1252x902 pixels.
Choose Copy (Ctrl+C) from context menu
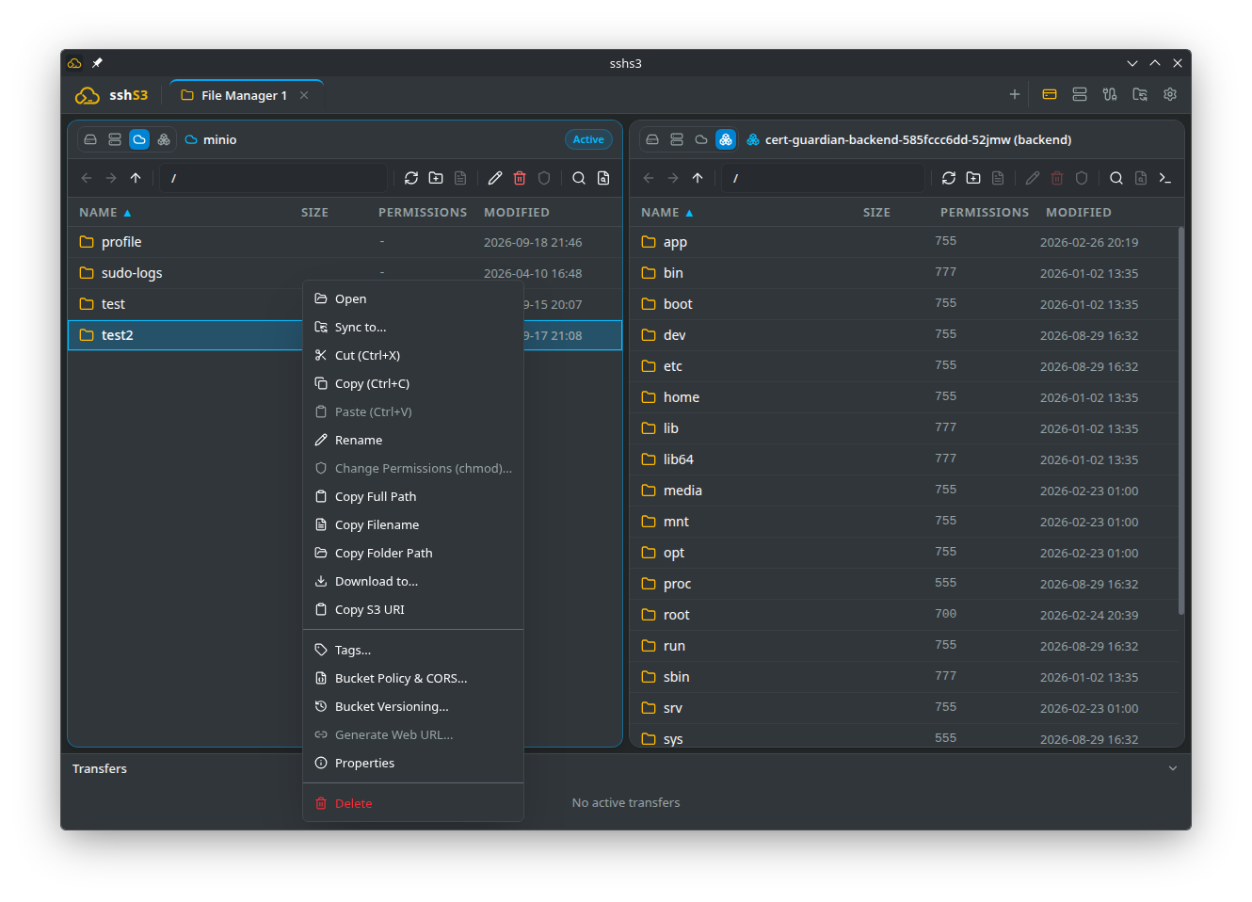(413, 383)
